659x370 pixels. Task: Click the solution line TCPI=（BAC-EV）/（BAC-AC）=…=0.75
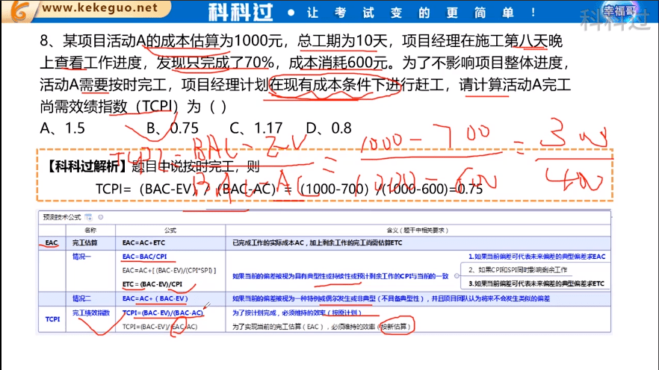point(289,189)
